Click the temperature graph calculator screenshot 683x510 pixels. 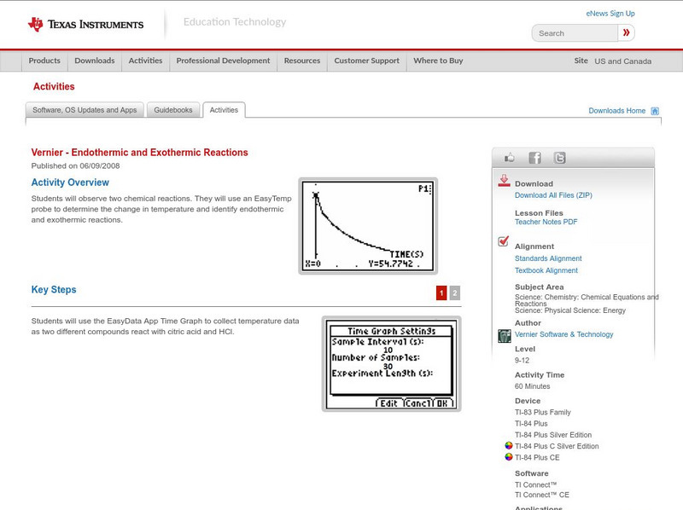[x=368, y=226]
